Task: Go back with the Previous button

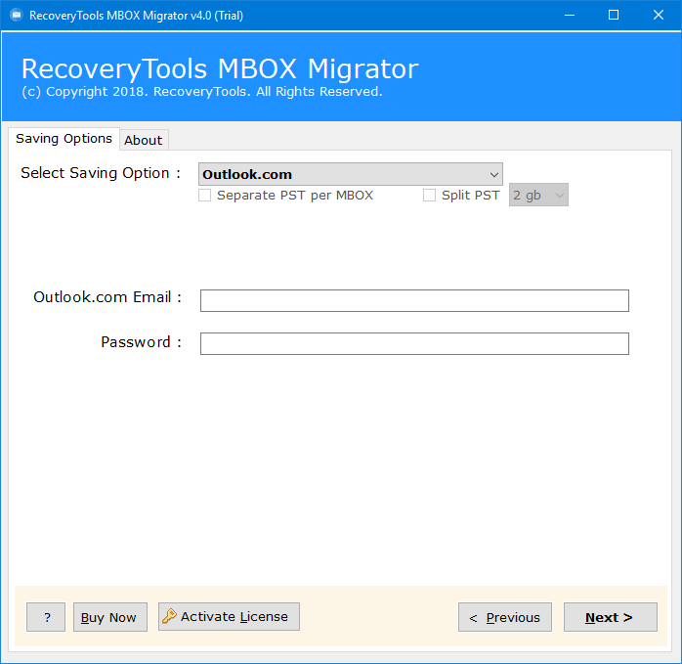Action: [x=505, y=617]
